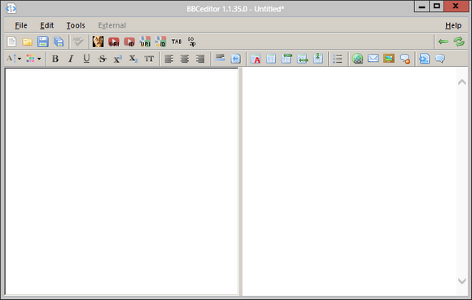Open the External menu
472x300 pixels.
tap(112, 25)
